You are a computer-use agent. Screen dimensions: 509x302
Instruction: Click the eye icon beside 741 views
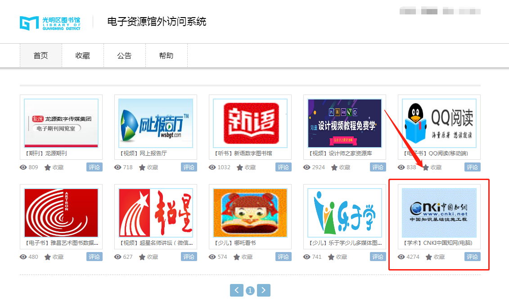(x=307, y=257)
